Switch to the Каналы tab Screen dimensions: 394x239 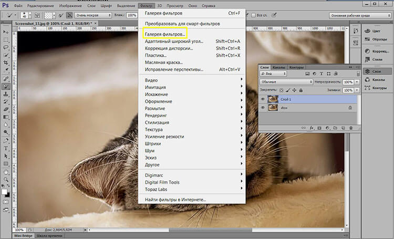279,67
